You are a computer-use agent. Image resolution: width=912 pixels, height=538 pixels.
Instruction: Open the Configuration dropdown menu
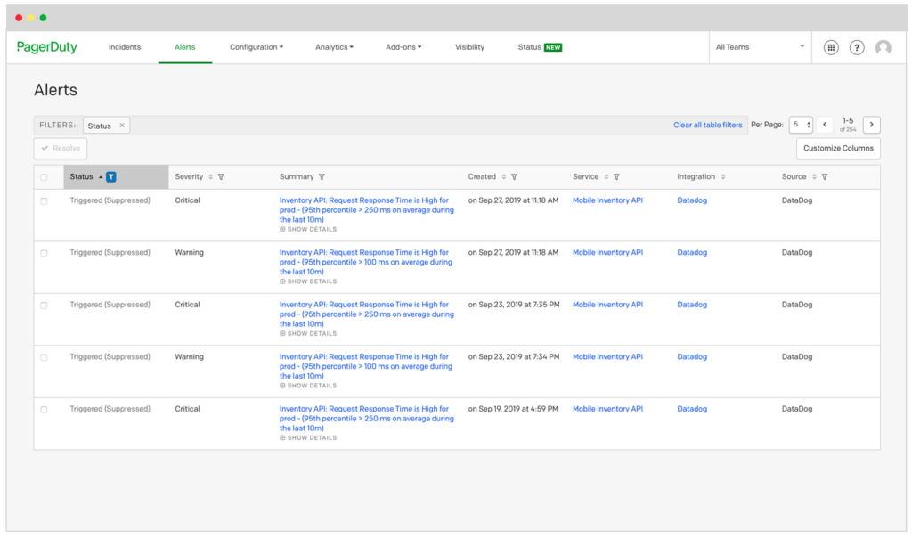click(256, 47)
